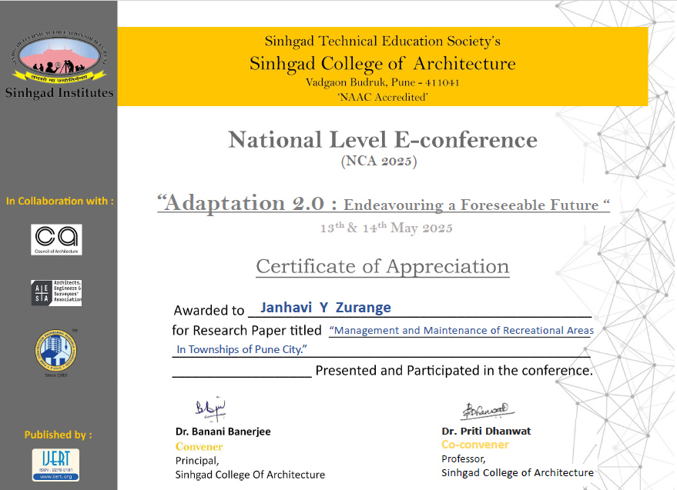Click the 'Published by :' label
Image resolution: width=677 pixels, height=490 pixels.
click(x=59, y=435)
